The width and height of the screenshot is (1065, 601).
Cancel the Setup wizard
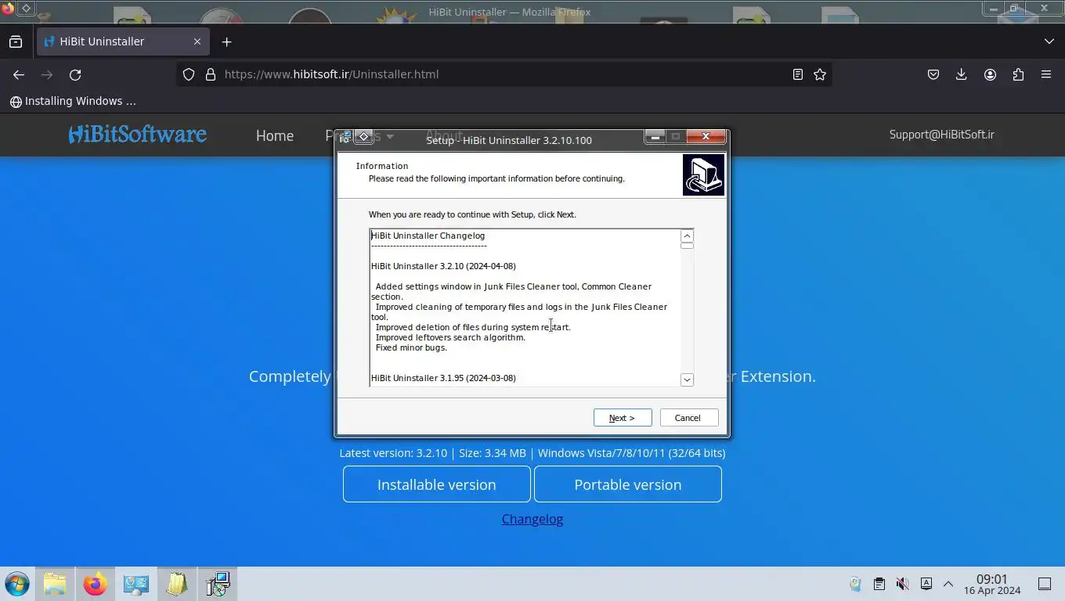coord(688,418)
